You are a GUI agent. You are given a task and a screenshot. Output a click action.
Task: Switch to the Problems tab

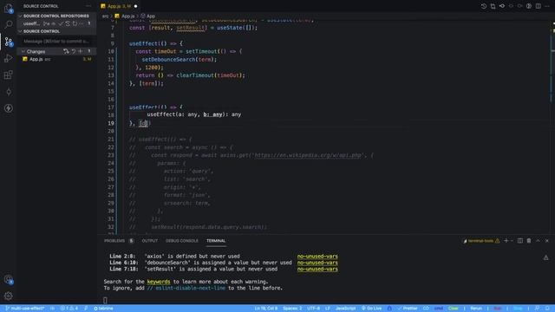coord(114,241)
